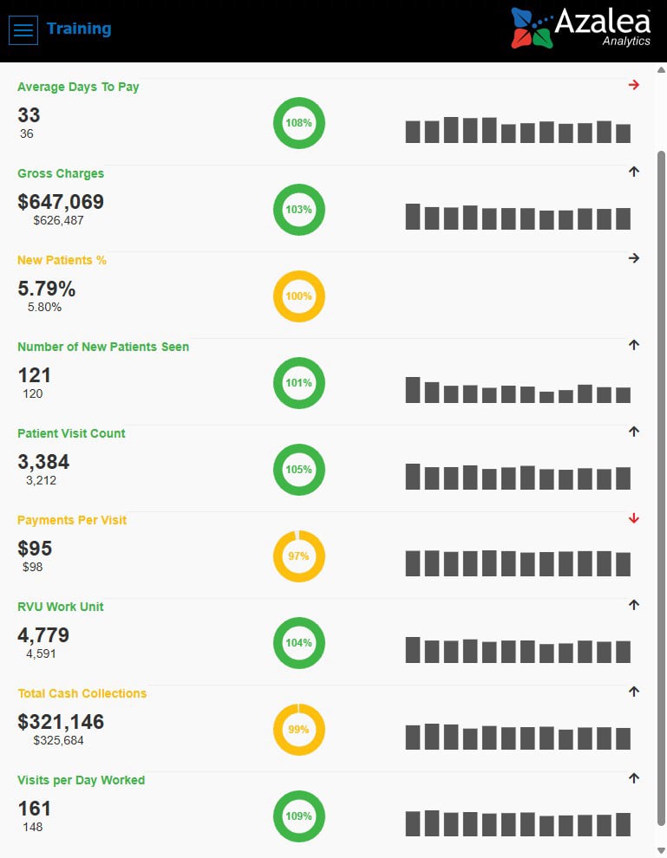Click the Total Cash Collections heading

(82, 693)
